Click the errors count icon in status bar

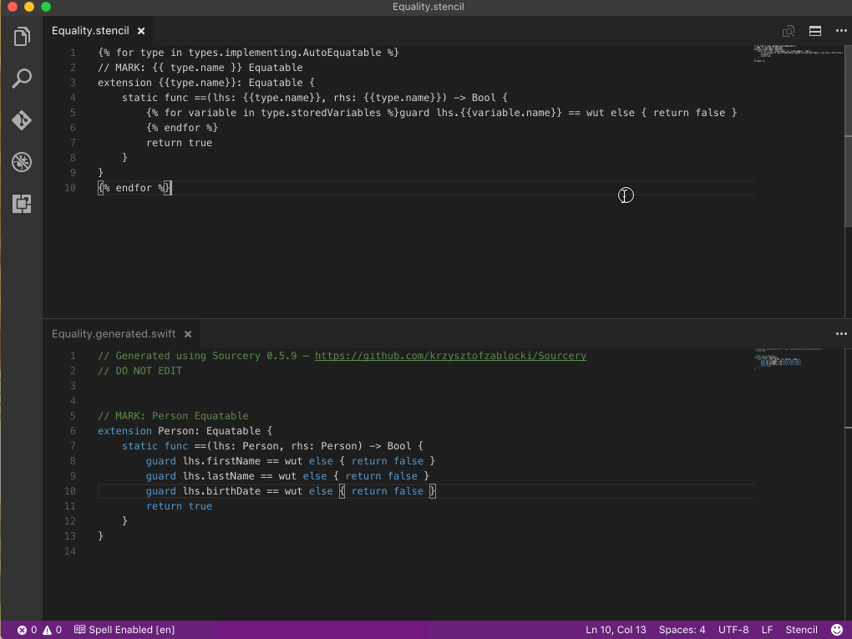coord(28,630)
